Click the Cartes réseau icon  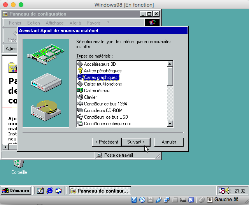click(x=80, y=90)
